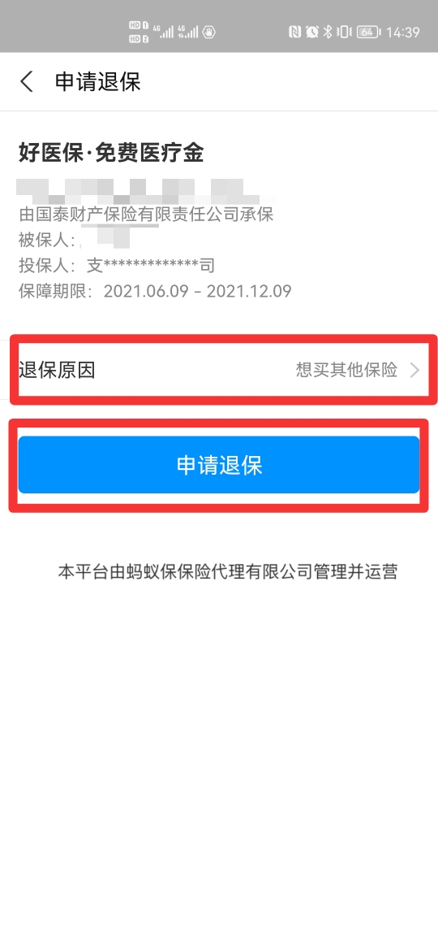
Task: Tap the 投保人 masked name line
Action: click(x=117, y=266)
